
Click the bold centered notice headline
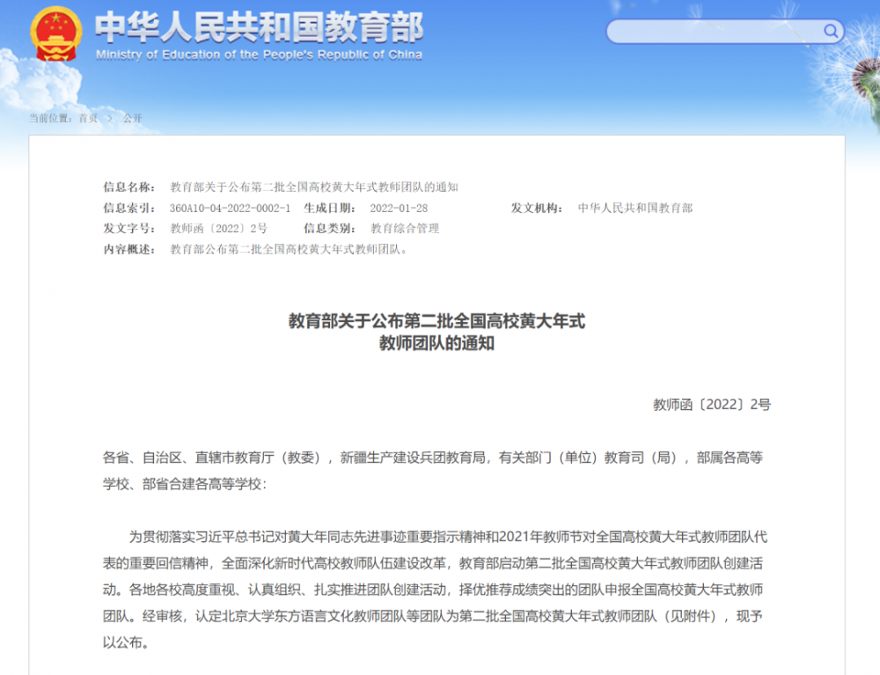(x=436, y=332)
